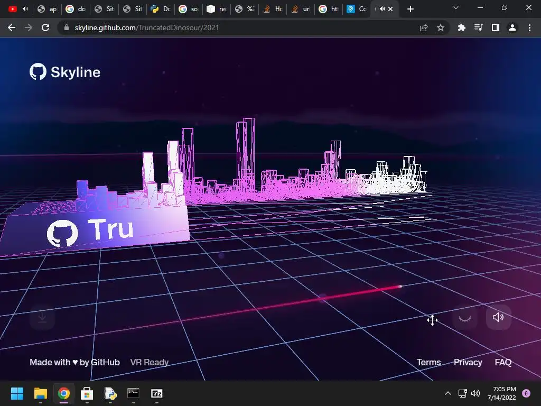The width and height of the screenshot is (541, 406).
Task: Open network settings tray icon
Action: [x=462, y=393]
